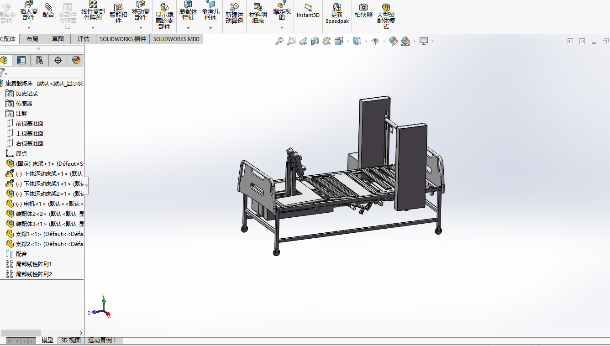
Task: Open the FeatureManager design tree tab
Action: point(4,60)
